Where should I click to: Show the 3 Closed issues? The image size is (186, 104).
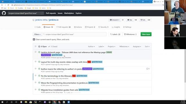53,47
